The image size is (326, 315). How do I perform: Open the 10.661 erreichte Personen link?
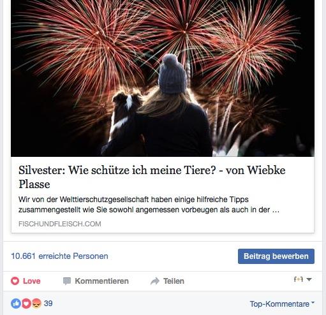coord(59,256)
